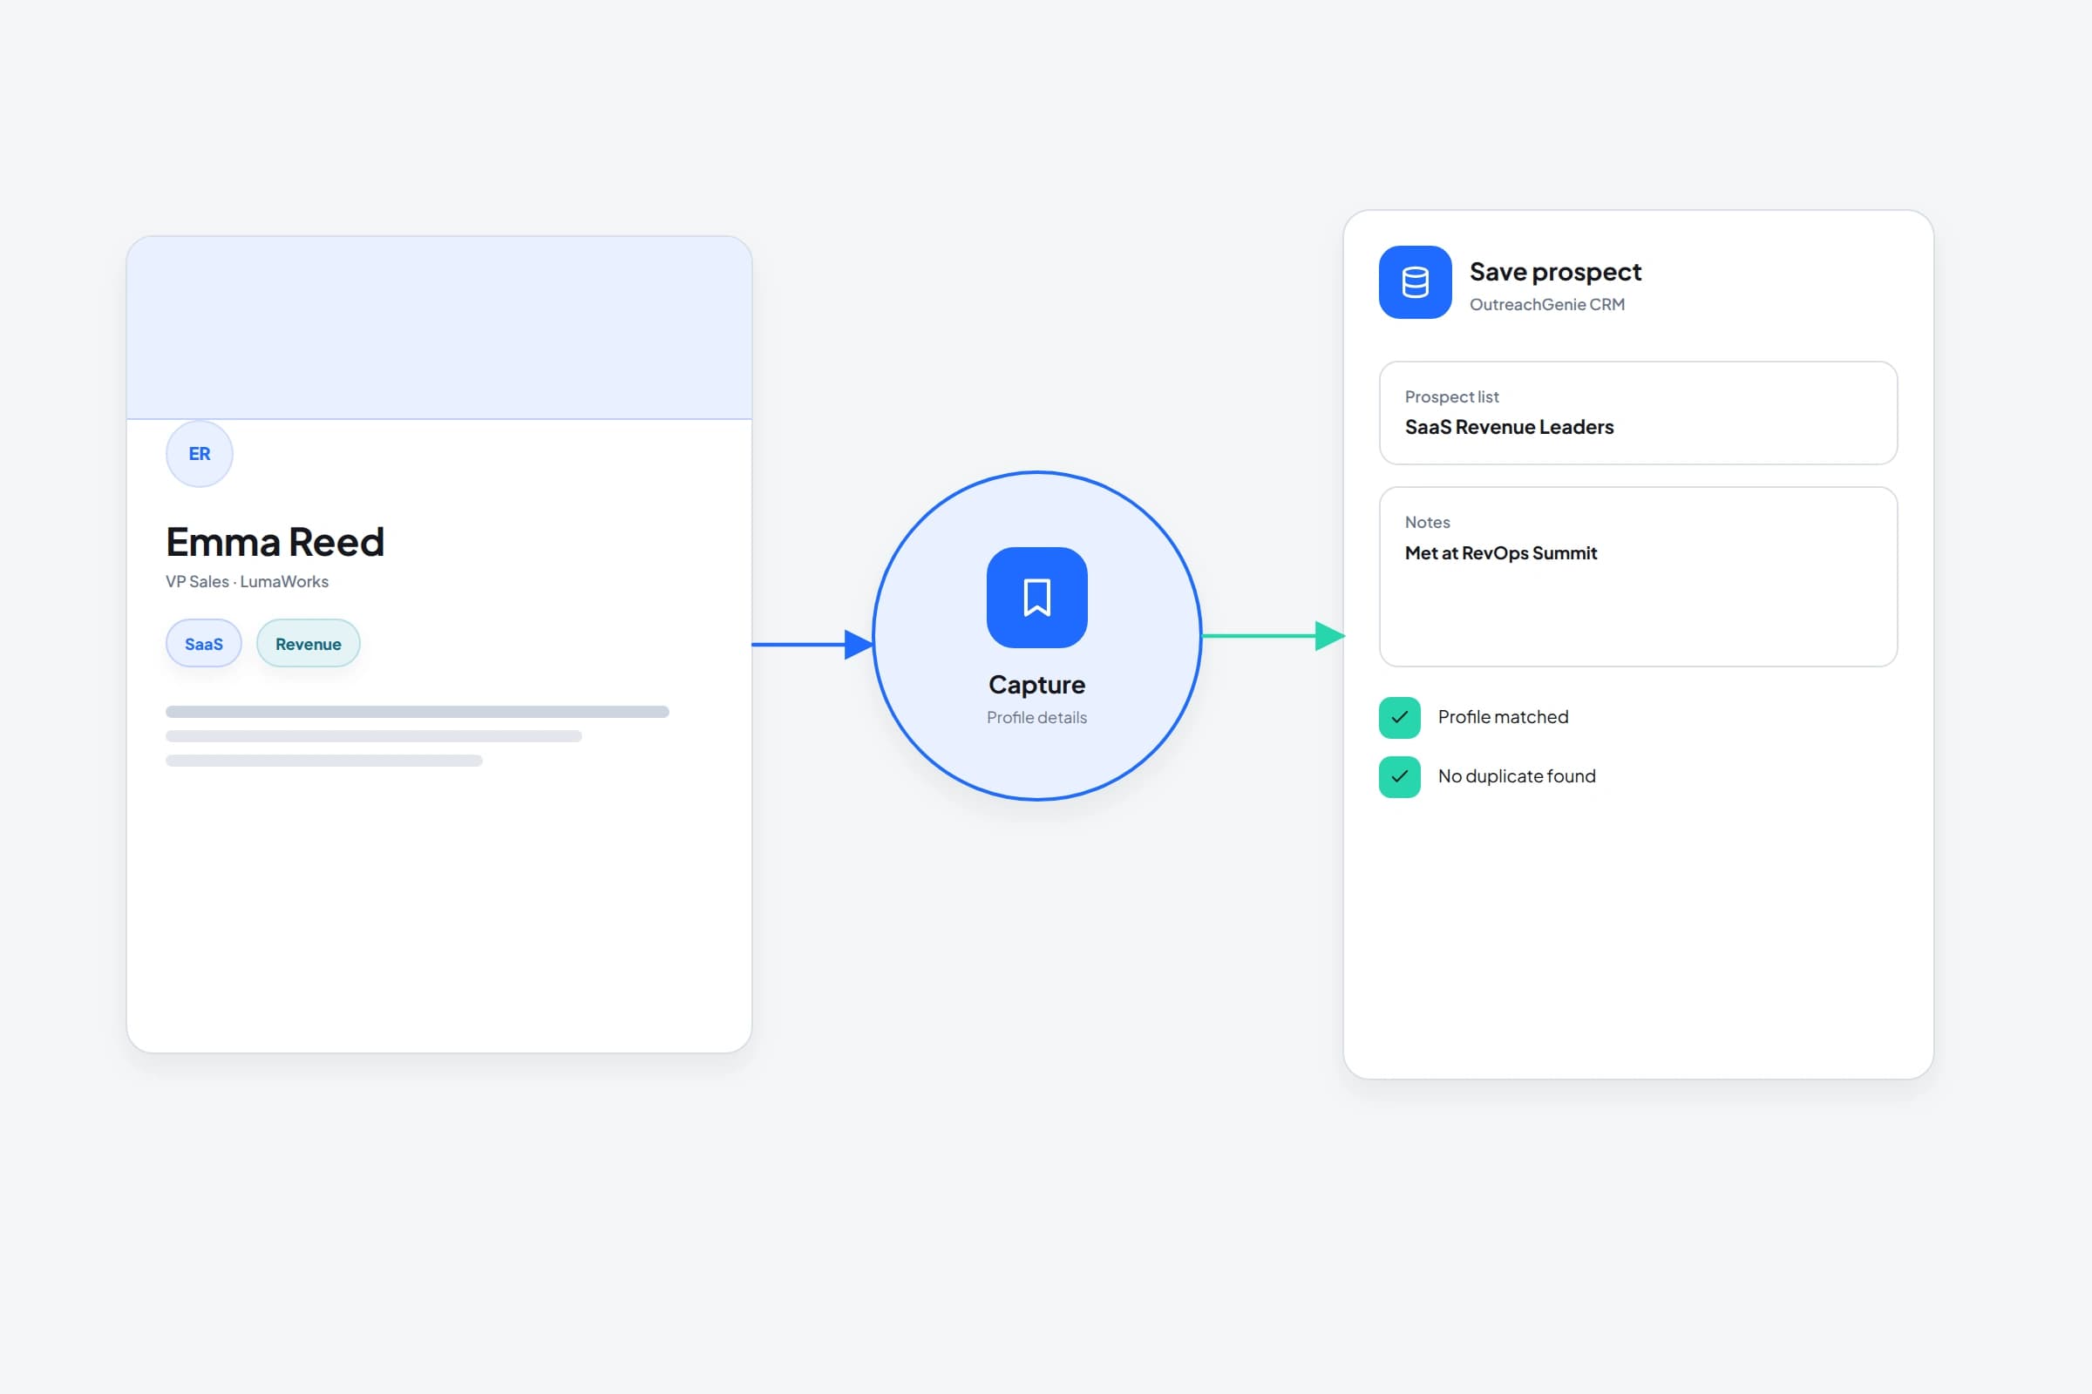
Task: Click the OutreachGenie CRM subtitle
Action: [x=1546, y=304]
